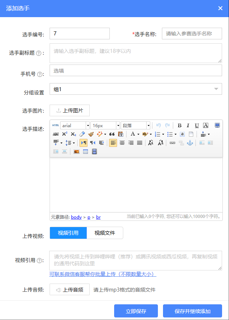The image size is (229, 320).
Task: Enable left-to-right text direction
Action: coord(83,143)
